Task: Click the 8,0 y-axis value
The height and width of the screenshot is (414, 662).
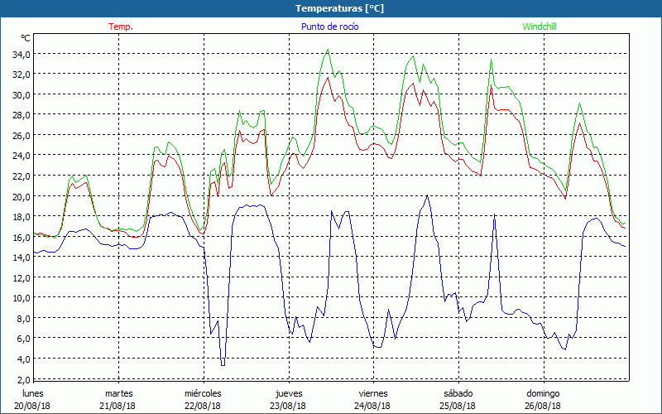Action: 23,319
